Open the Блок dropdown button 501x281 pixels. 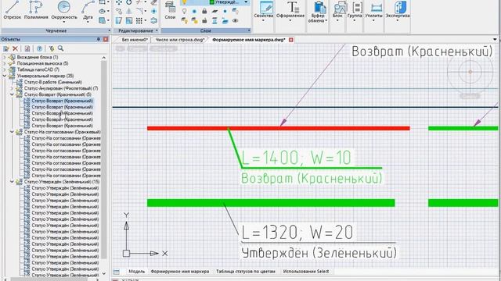click(337, 12)
